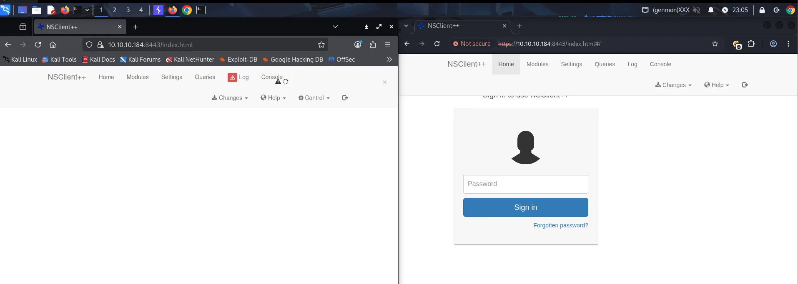This screenshot has height=284, width=798.
Task: Expand the Control dropdown in the Firefox page
Action: (314, 98)
